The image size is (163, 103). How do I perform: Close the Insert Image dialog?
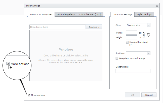[157, 6]
